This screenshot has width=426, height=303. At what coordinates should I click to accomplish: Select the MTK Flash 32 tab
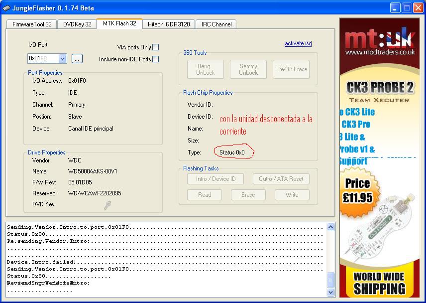119,23
